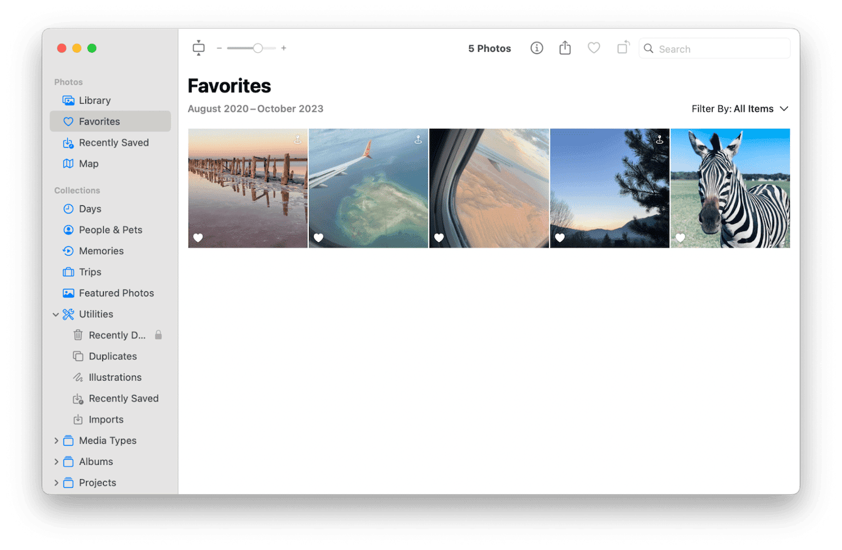
Task: Open the Info panel icon
Action: pyautogui.click(x=536, y=48)
